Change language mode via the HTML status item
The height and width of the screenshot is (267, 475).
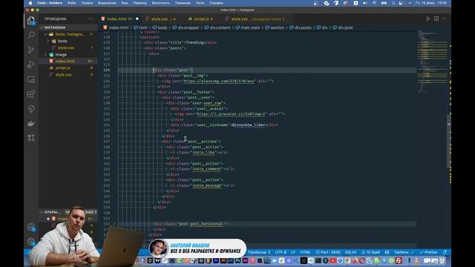(x=305, y=252)
